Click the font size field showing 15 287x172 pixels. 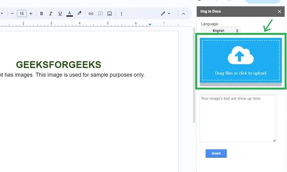click(21, 14)
